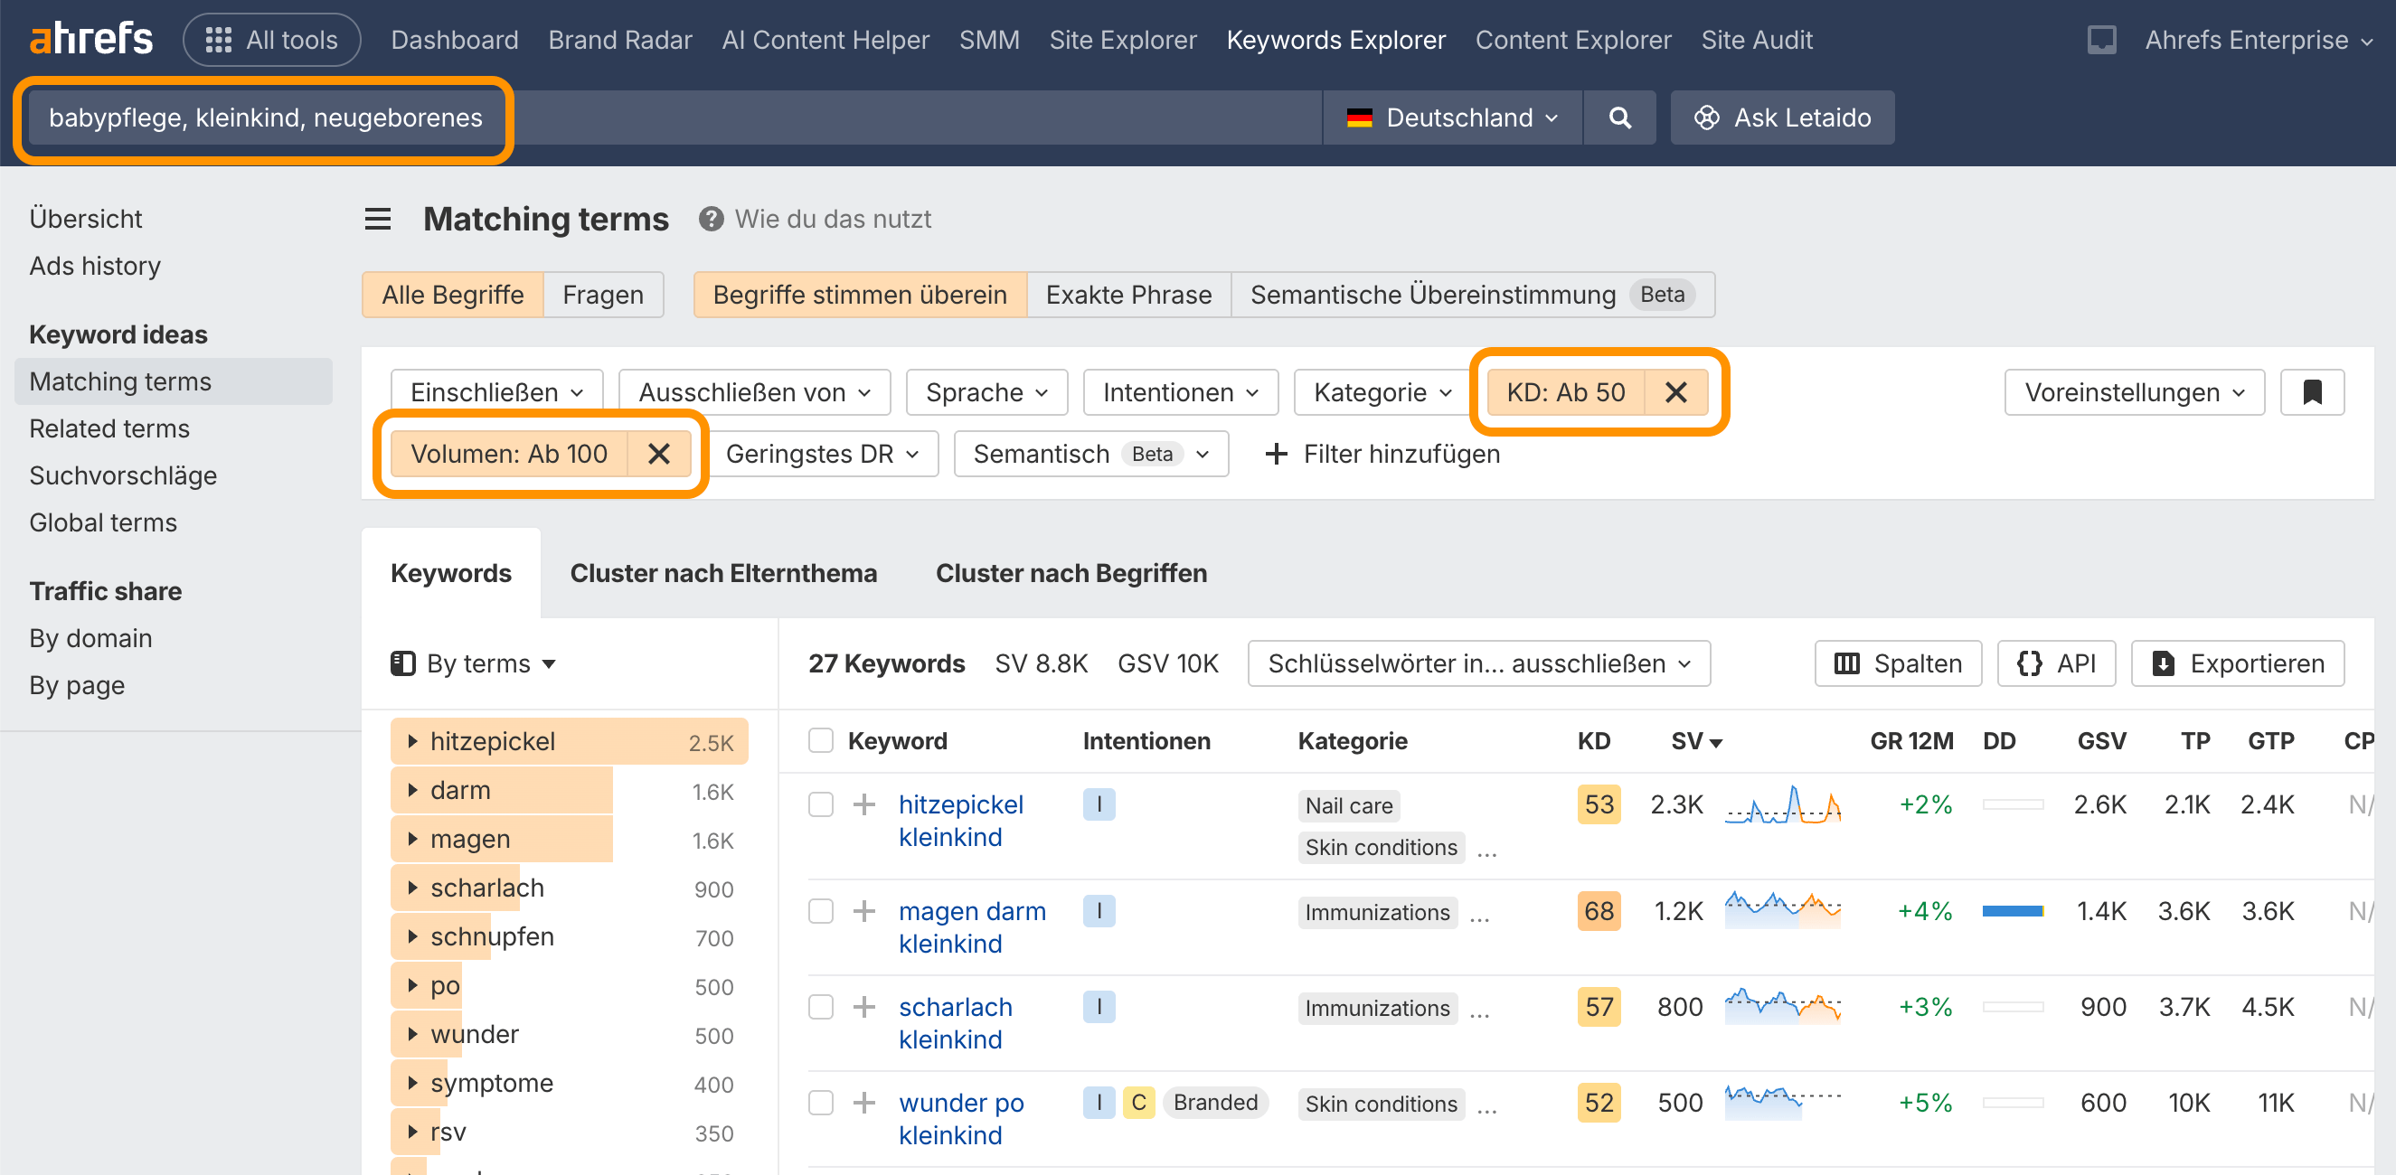The width and height of the screenshot is (2396, 1175).
Task: Select Exakte Phrase match mode
Action: tap(1128, 295)
